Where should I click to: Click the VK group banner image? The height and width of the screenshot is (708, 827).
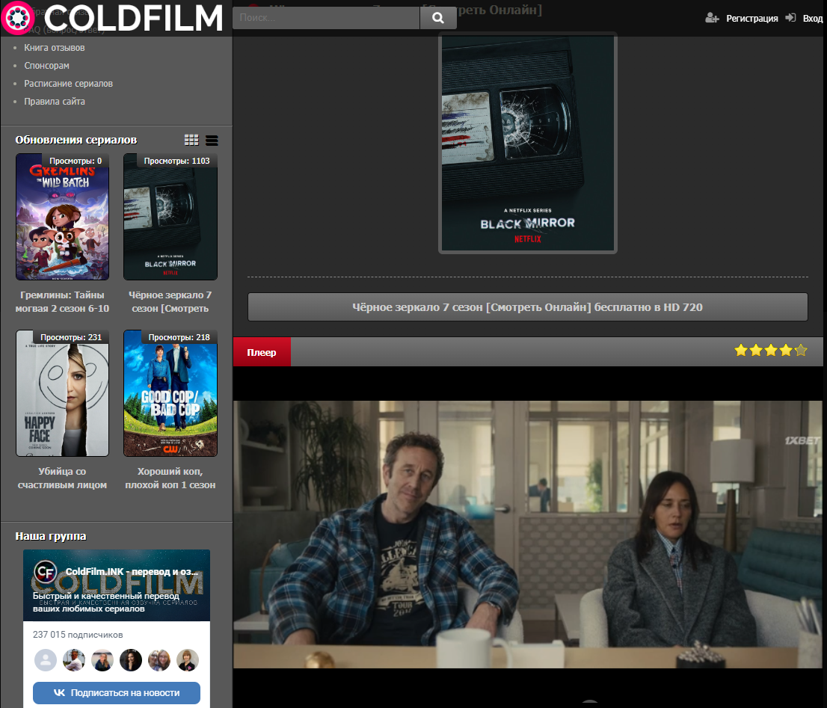pos(117,585)
